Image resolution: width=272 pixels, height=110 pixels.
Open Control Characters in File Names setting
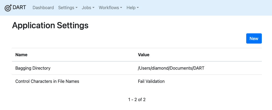pos(47,81)
